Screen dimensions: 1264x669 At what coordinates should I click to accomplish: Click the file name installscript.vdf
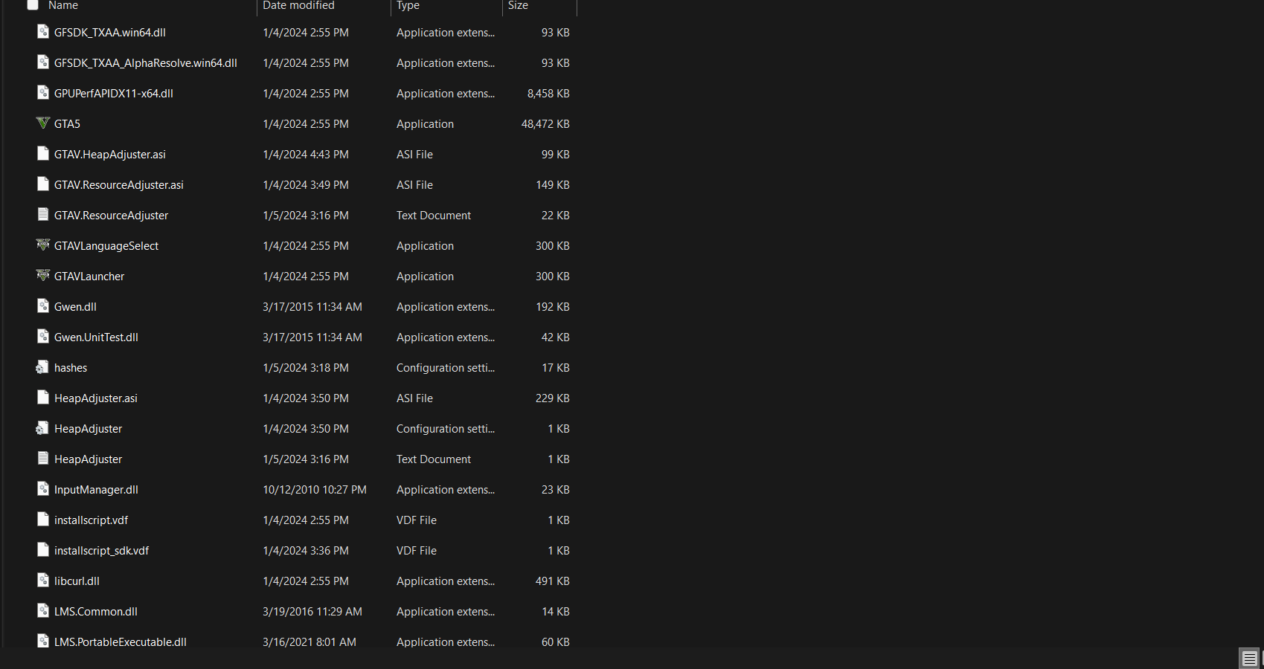(x=91, y=520)
